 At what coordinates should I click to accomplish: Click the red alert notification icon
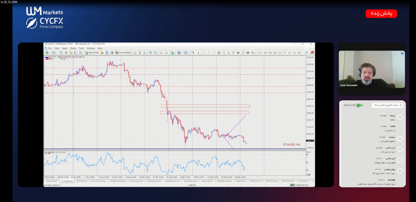(312, 52)
